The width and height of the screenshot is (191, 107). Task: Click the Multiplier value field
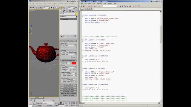[68, 63]
